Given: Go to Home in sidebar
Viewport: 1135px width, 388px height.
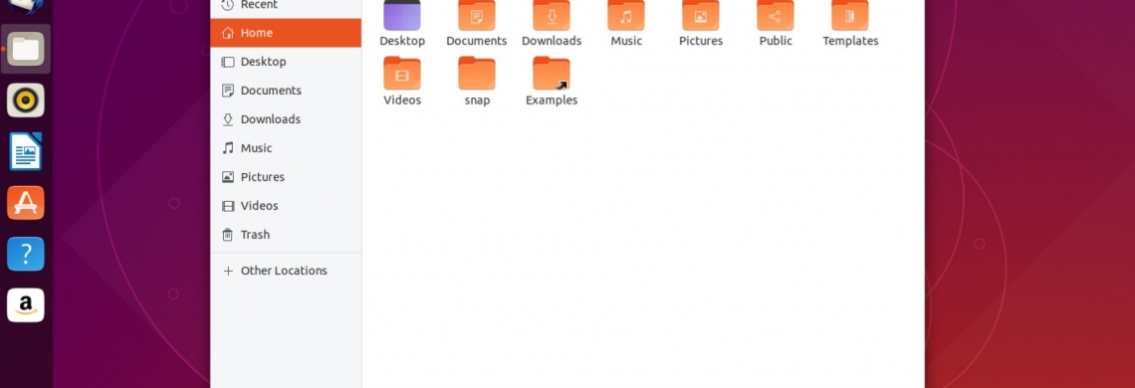Looking at the screenshot, I should point(286,33).
